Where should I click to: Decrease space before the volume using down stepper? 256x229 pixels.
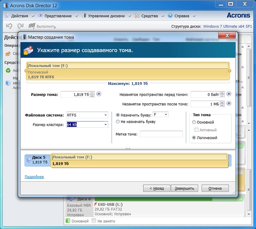[222, 96]
